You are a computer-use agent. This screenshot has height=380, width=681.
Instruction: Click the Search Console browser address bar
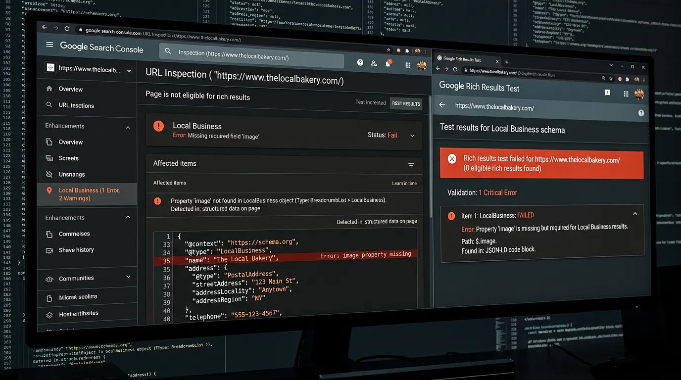pyautogui.click(x=228, y=39)
